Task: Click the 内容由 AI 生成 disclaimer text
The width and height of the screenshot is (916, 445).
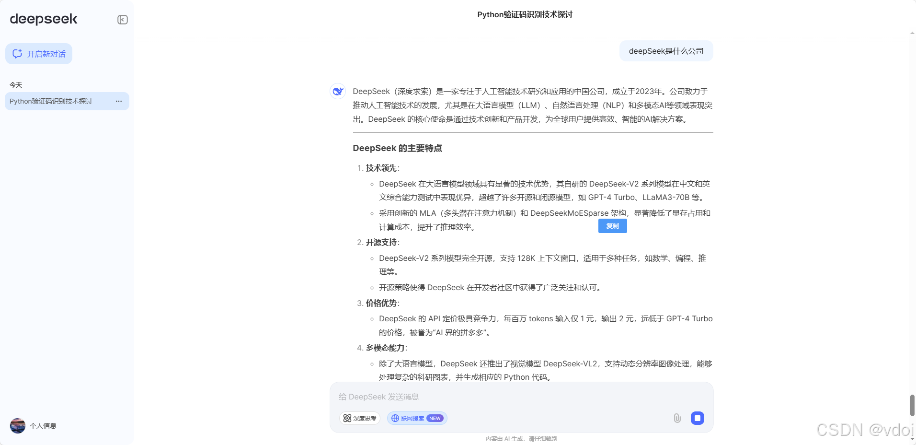Action: (521, 438)
